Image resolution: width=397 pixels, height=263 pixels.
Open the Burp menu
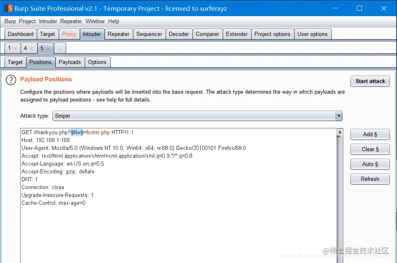pos(10,21)
